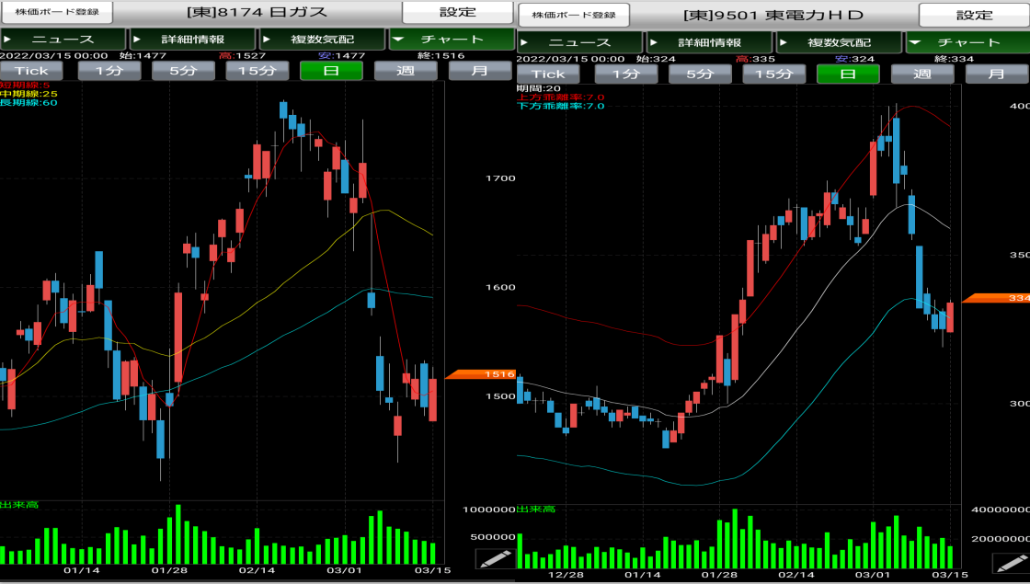
Task: Switch 8174 chart to Tick interval
Action: 31,70
